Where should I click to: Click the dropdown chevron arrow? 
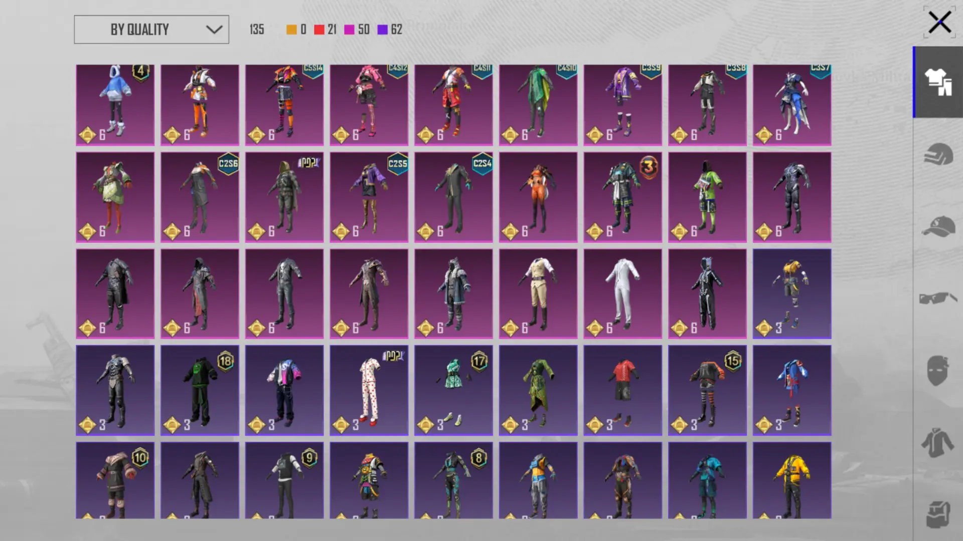pyautogui.click(x=214, y=30)
